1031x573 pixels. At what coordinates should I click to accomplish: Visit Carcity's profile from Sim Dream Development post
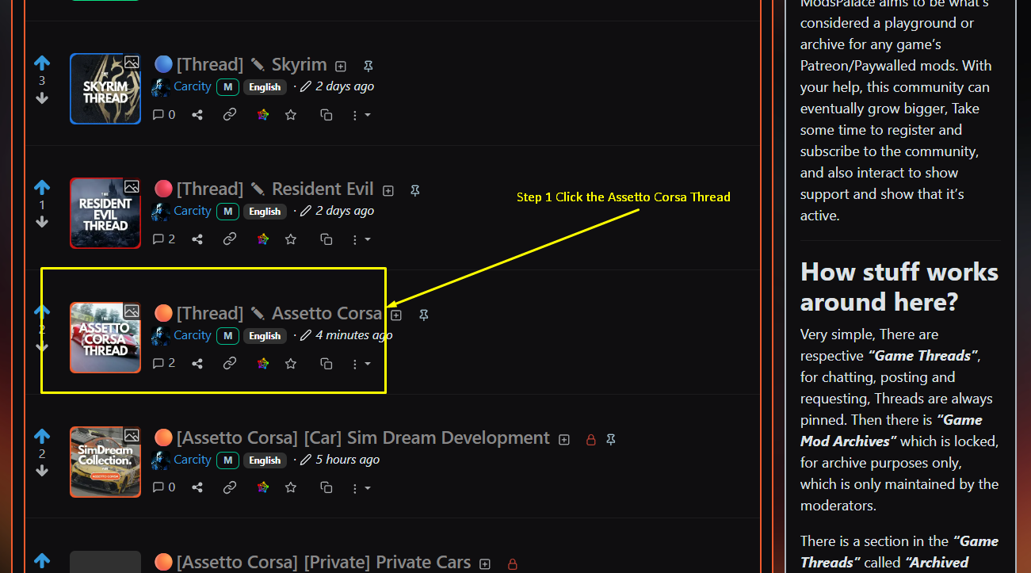pyautogui.click(x=192, y=460)
